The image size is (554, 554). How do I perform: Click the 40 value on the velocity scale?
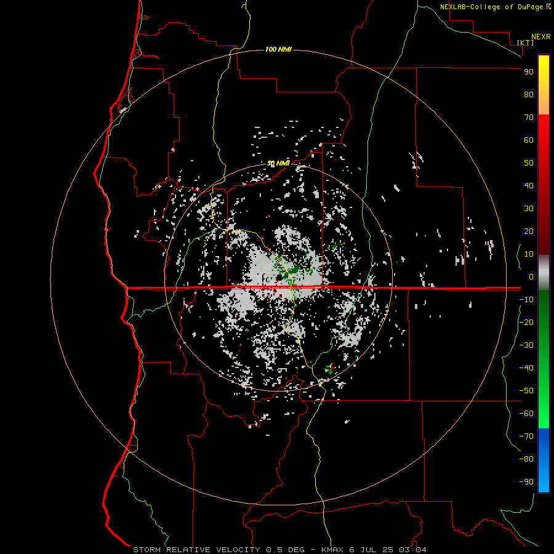point(529,185)
